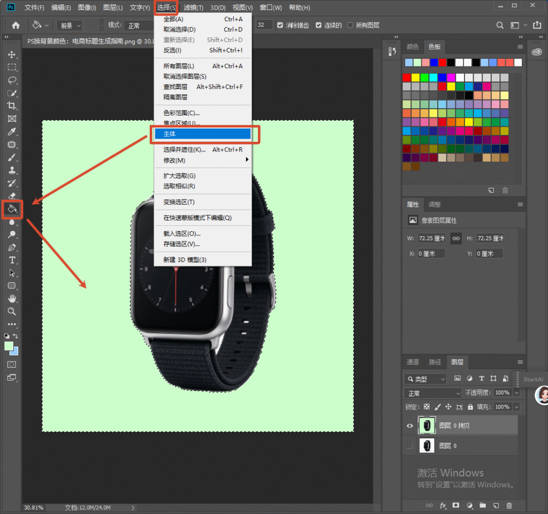The image size is (548, 514).
Task: Toggle Quick Mask mode icon
Action: pos(12,364)
